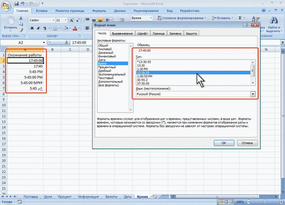The width and height of the screenshot is (285, 205).
Task: Toggle bold Ж formatting
Action: pyautogui.click(x=32, y=28)
